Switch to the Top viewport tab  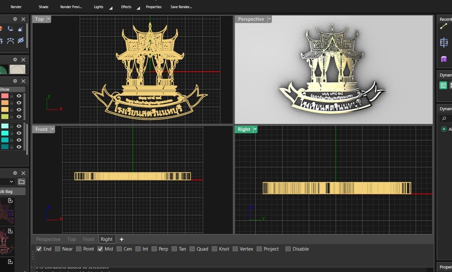click(x=71, y=239)
